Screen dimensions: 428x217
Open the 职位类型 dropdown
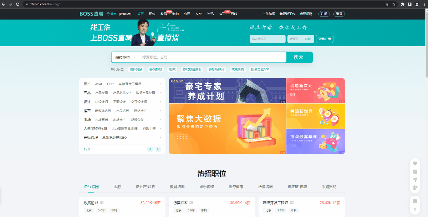coord(125,57)
